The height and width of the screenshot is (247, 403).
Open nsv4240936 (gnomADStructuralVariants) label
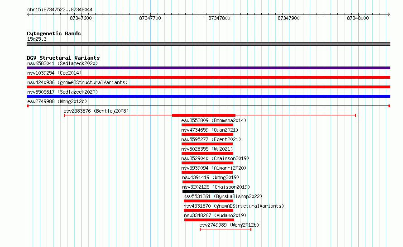tap(77, 82)
